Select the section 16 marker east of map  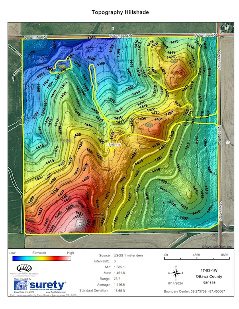227,142
